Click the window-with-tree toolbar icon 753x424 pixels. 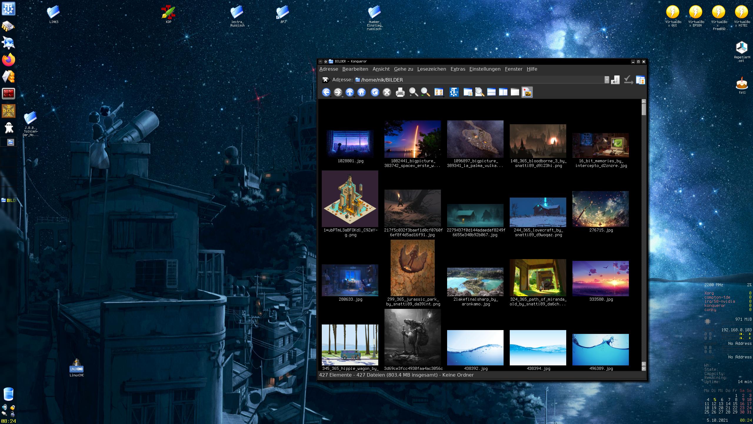468,92
